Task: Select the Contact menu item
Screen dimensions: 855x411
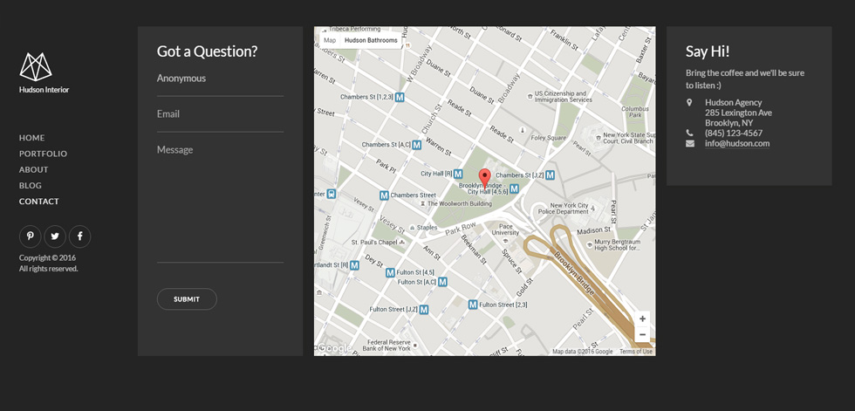Action: click(39, 202)
